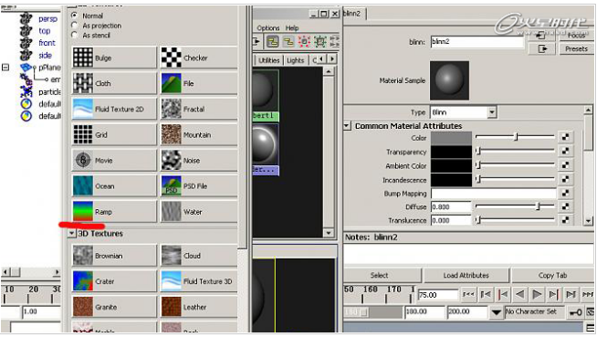The height and width of the screenshot is (348, 607).
Task: Open the Help menu in Hypershade
Action: (292, 28)
